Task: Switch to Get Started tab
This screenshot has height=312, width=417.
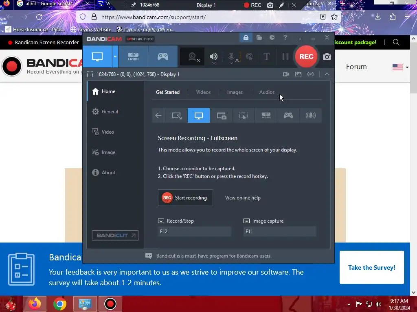Action: click(167, 92)
